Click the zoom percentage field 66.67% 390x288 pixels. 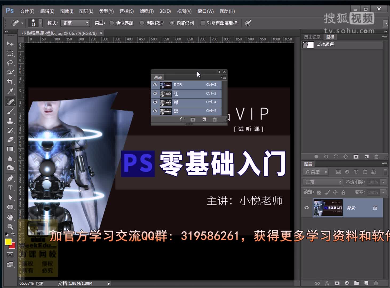click(26, 283)
